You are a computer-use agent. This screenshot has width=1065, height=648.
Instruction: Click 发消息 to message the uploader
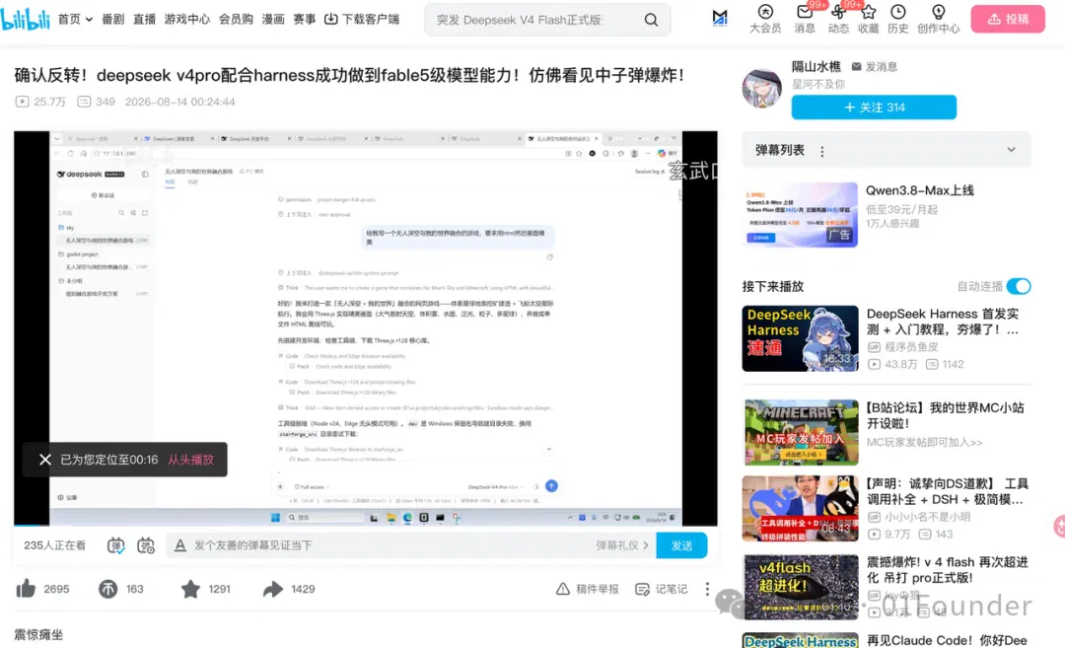click(x=874, y=66)
